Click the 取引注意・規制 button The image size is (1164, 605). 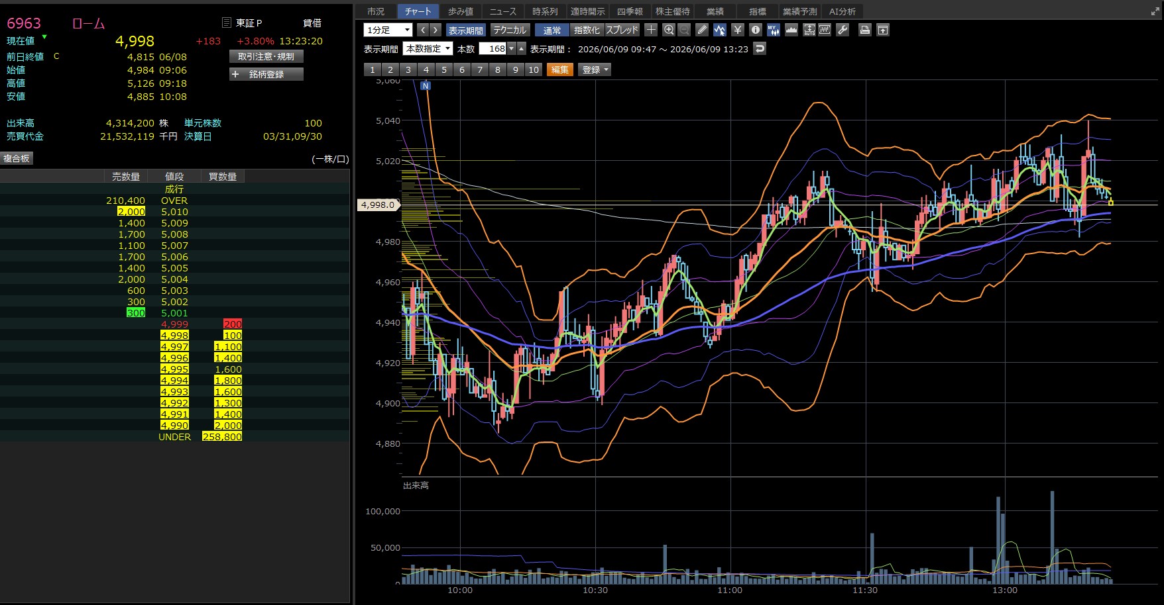coord(266,56)
